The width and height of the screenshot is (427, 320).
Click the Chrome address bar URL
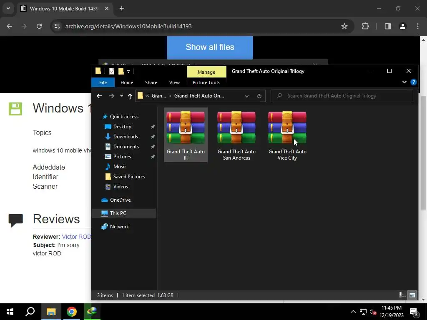pyautogui.click(x=128, y=26)
